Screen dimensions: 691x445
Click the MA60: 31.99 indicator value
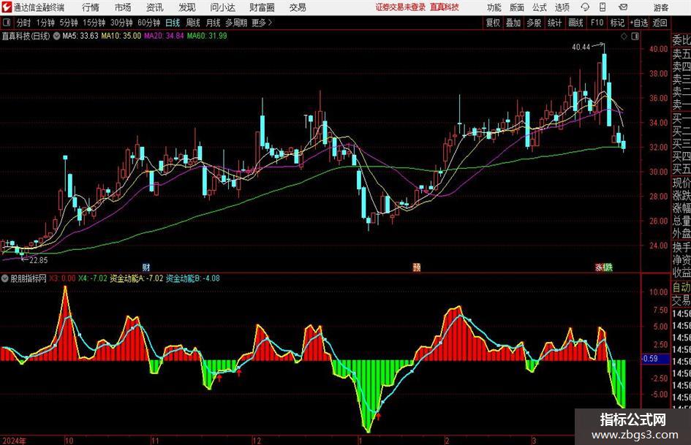point(207,36)
